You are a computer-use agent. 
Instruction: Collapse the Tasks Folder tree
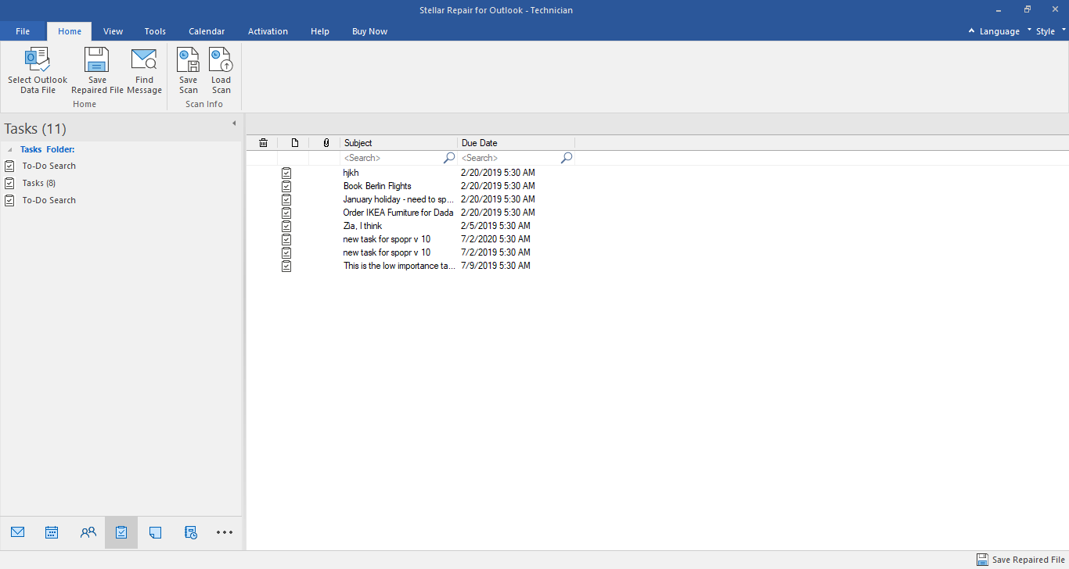pos(10,149)
